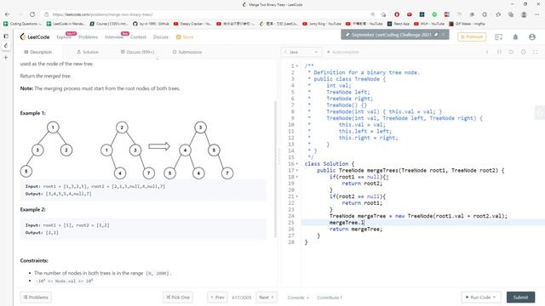545x306 pixels.
Task: Open the playground icon beside Premium
Action: [498, 37]
